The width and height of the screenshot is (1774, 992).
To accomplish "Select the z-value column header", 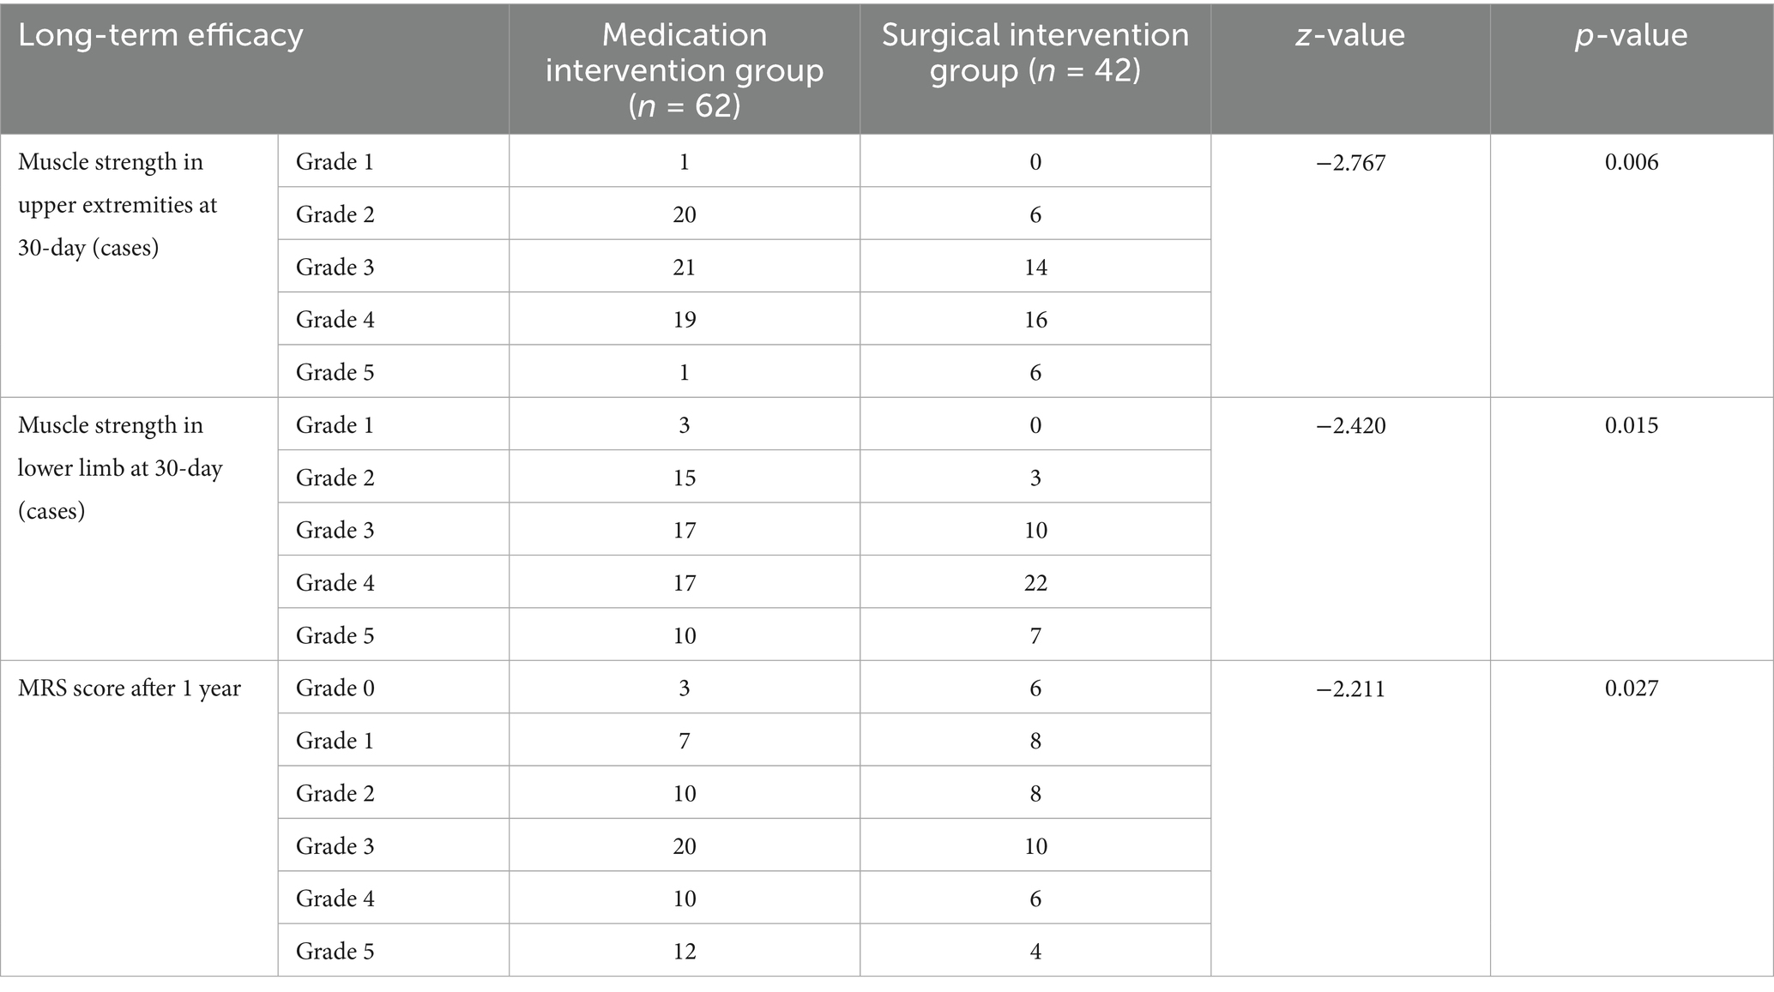I will click(x=1350, y=36).
